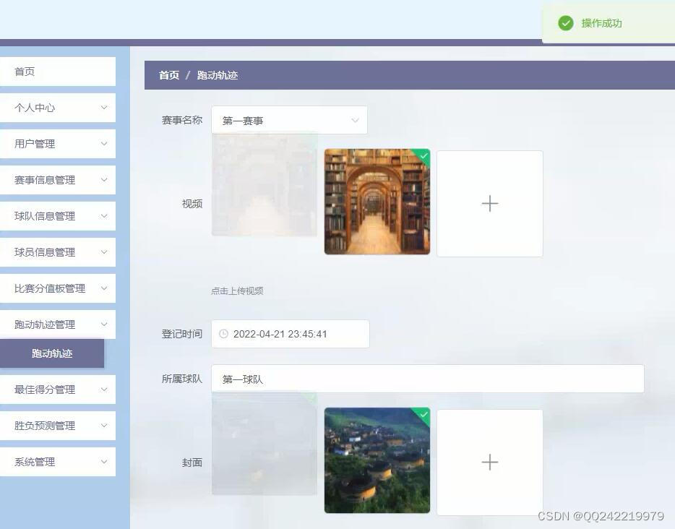Click the 封面 field label
Screen dimensions: 675x529
point(192,463)
